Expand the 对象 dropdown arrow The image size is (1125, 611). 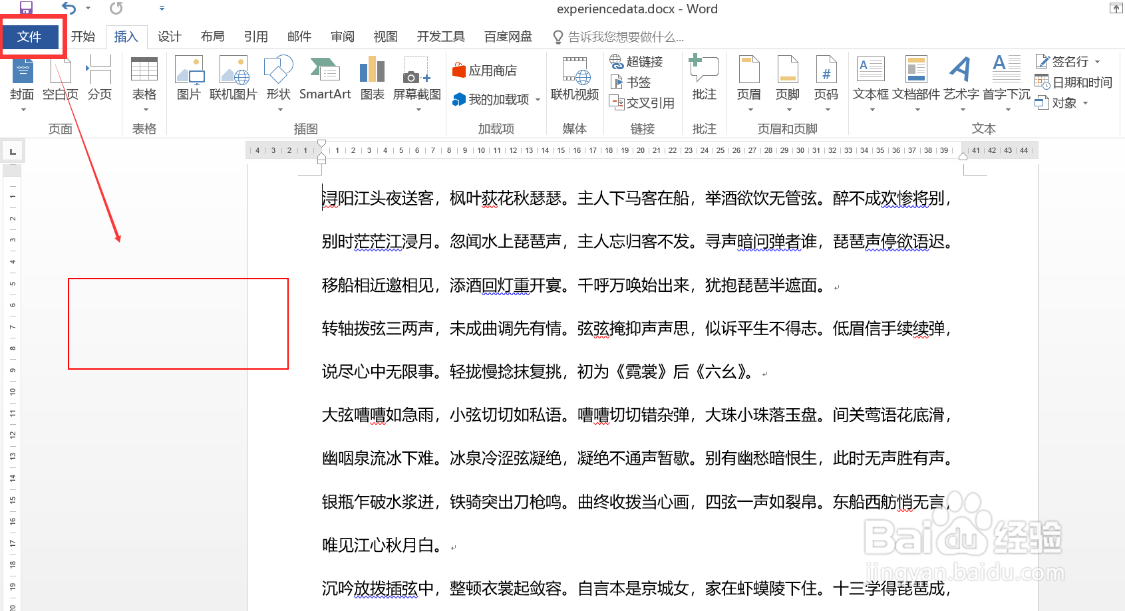(1086, 103)
